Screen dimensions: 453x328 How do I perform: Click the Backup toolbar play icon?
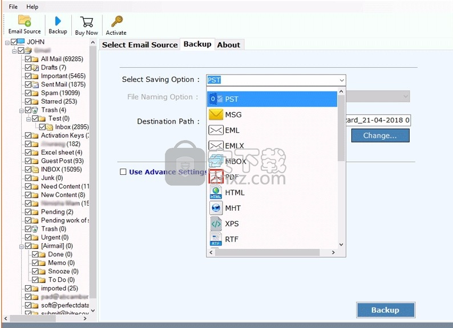click(58, 22)
